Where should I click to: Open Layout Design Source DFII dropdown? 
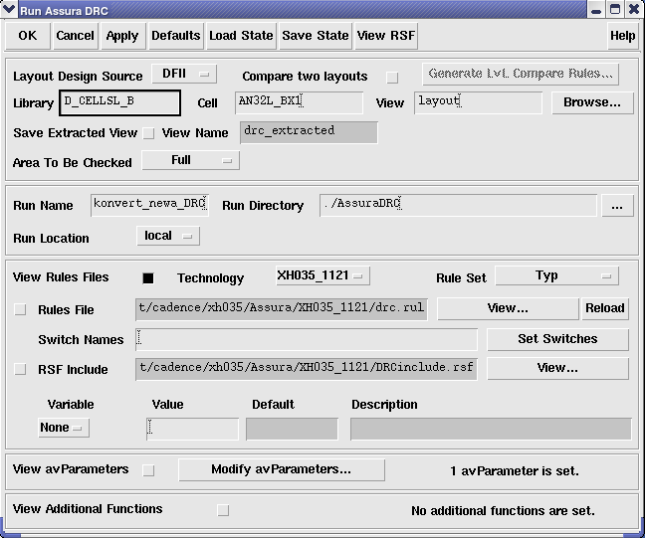point(184,74)
